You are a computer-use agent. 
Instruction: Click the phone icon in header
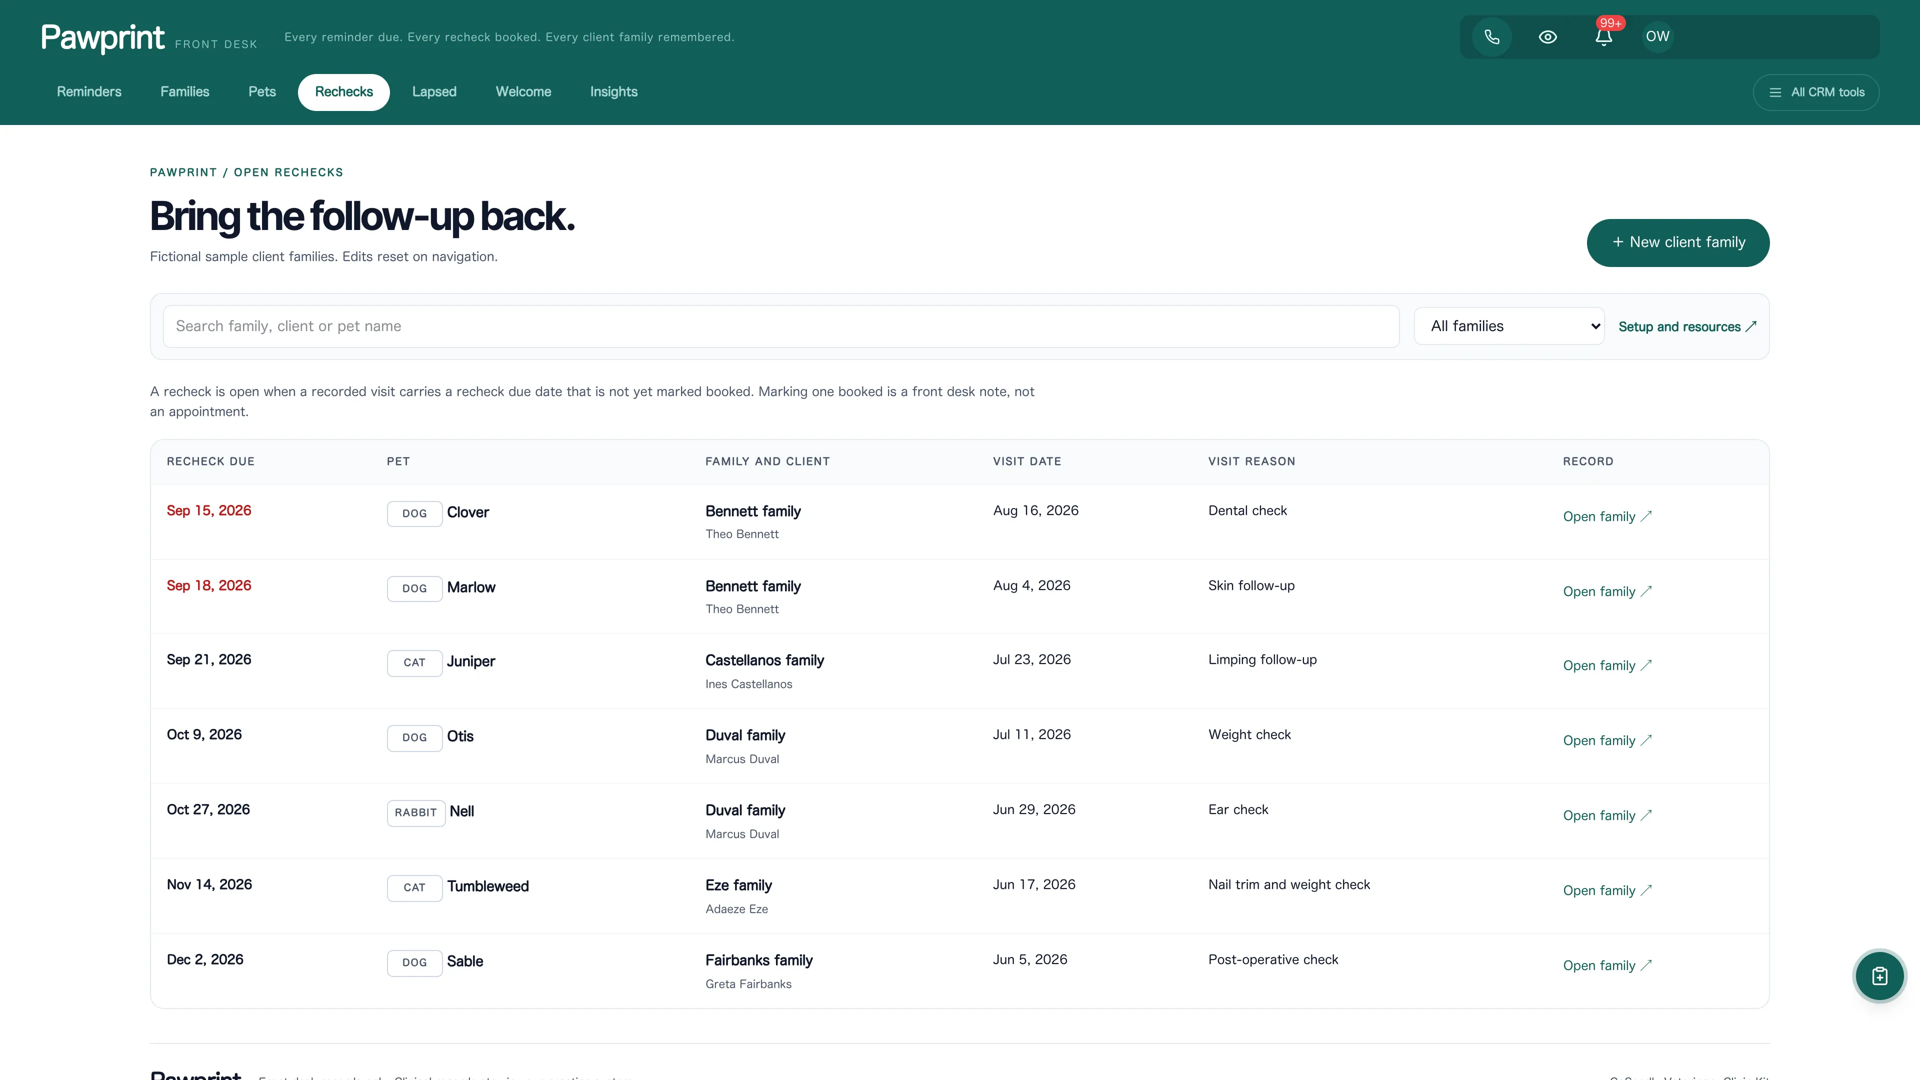(1491, 36)
